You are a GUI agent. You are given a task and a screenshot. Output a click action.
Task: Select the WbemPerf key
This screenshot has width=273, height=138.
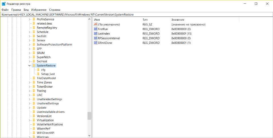pyautogui.click(x=43, y=129)
